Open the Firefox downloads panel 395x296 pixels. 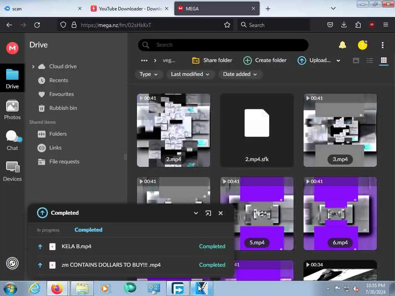[344, 25]
